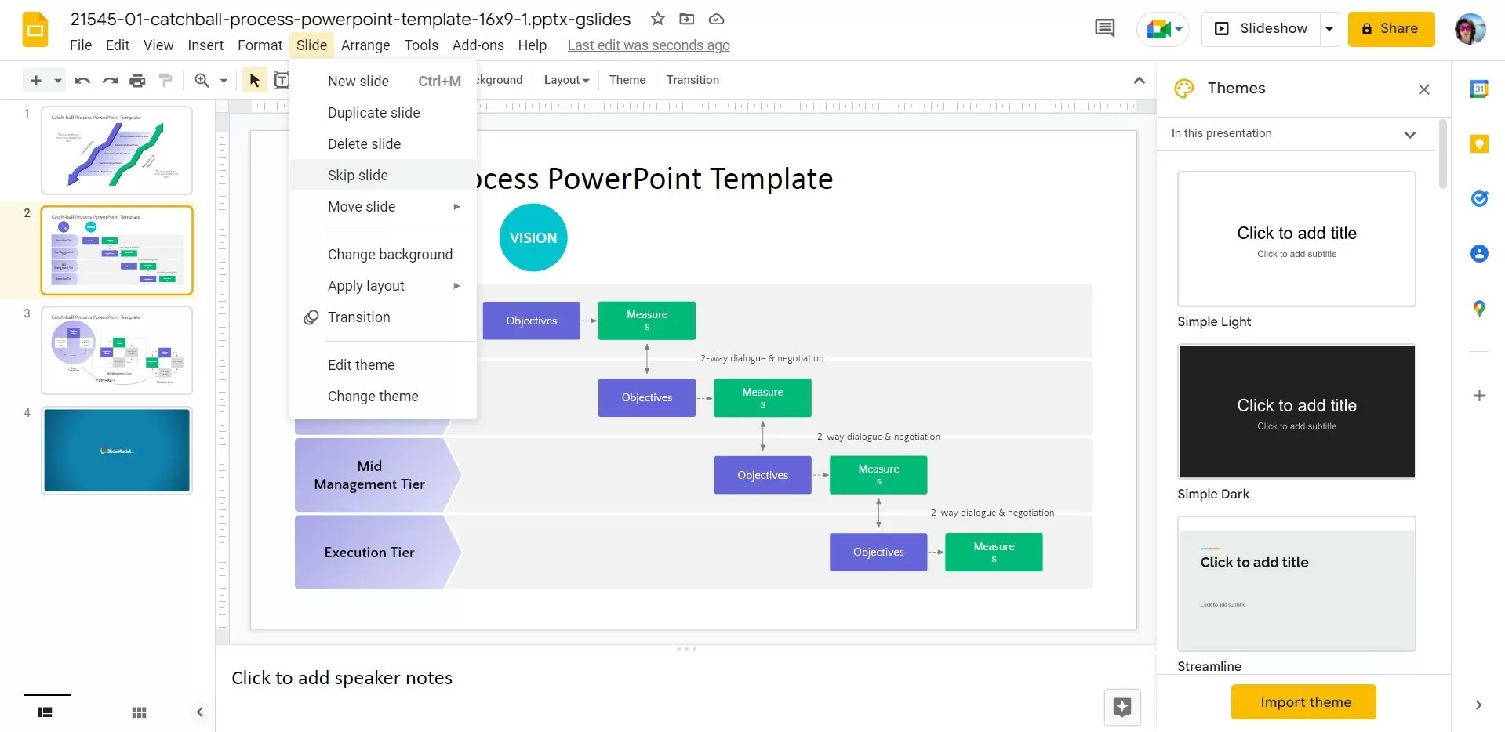Star the presentation next to its title
The height and width of the screenshot is (732, 1505).
click(657, 19)
